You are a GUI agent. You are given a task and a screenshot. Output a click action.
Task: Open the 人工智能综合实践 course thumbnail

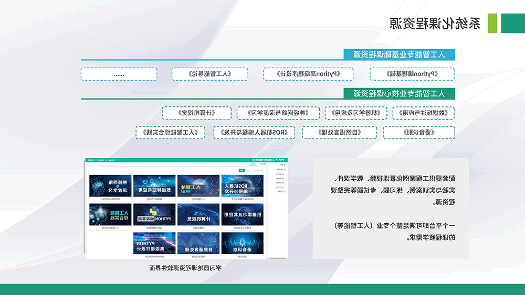click(x=110, y=214)
